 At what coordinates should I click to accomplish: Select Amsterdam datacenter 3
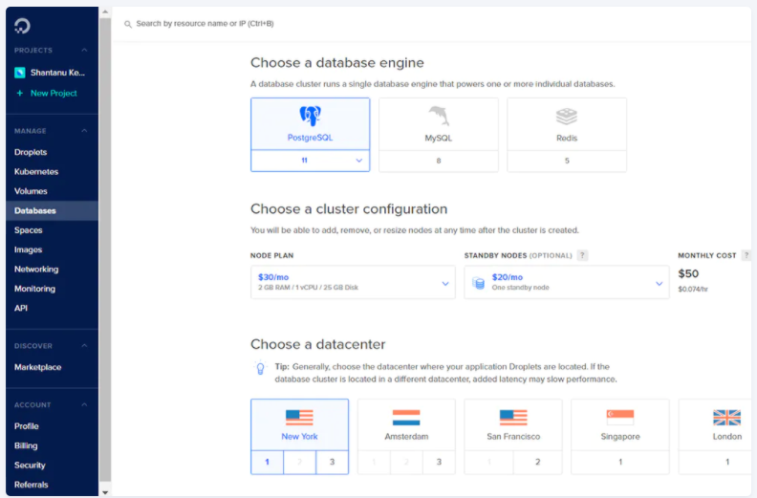coord(439,462)
